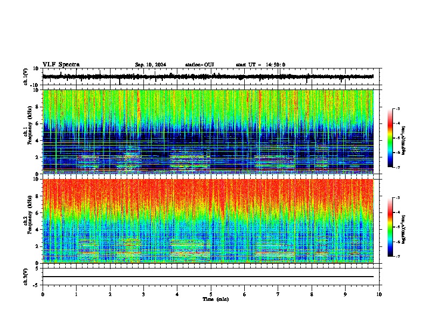
Task: Click time axis tick label '6'
Action: 245,294
